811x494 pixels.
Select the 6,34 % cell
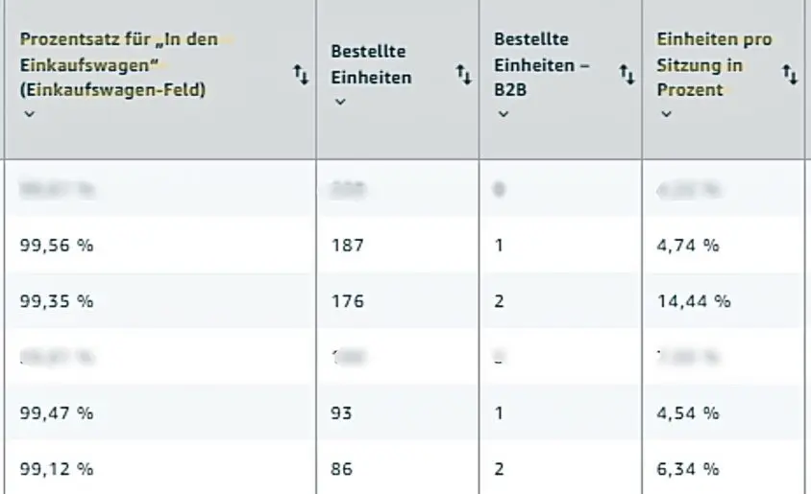tap(688, 469)
